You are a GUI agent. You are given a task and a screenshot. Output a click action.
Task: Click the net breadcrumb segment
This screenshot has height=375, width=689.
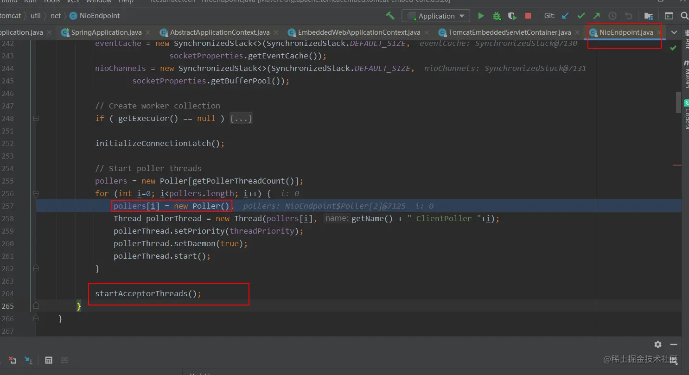(56, 16)
